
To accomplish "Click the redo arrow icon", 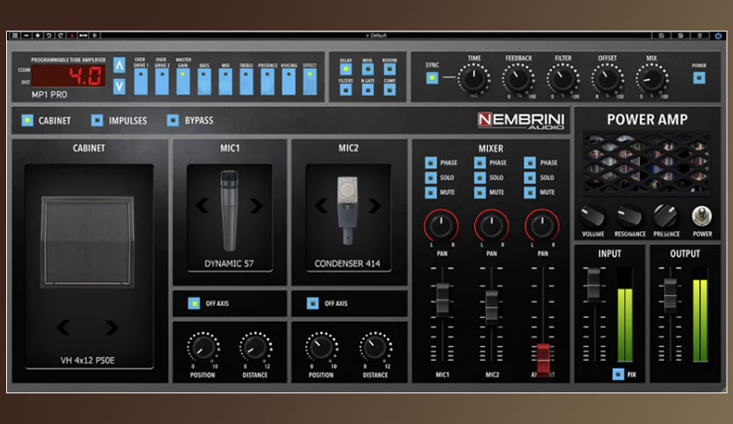I will 60,36.
